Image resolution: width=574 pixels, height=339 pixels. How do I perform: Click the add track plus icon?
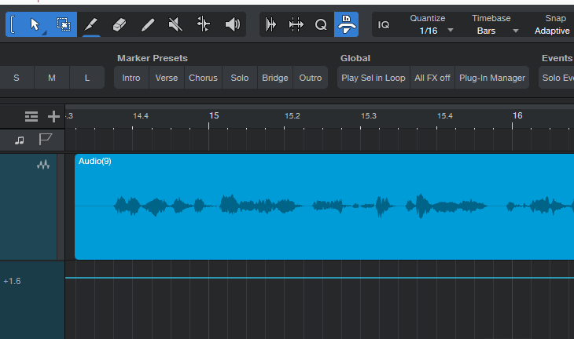53,117
